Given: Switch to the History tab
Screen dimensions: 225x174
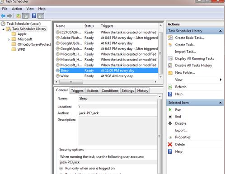Looking at the screenshot, I should (143, 90).
